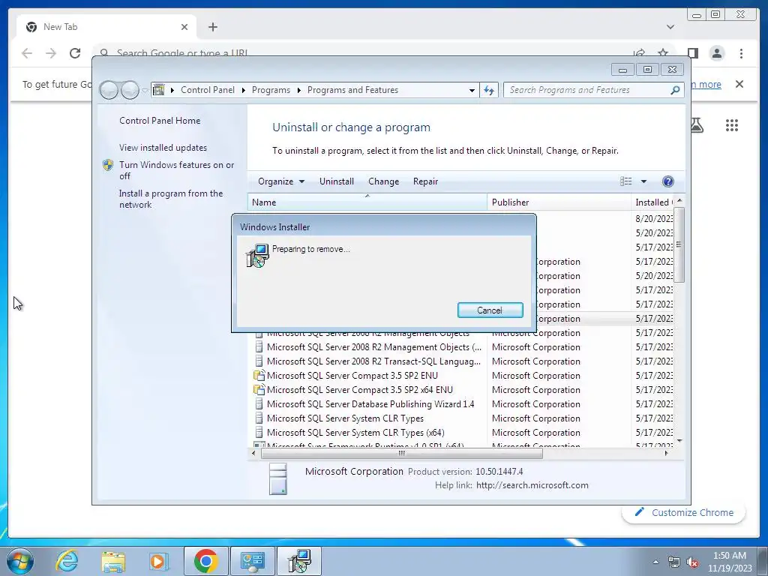Open Chrome Labs flask icon
768x576 pixels.
click(x=697, y=125)
